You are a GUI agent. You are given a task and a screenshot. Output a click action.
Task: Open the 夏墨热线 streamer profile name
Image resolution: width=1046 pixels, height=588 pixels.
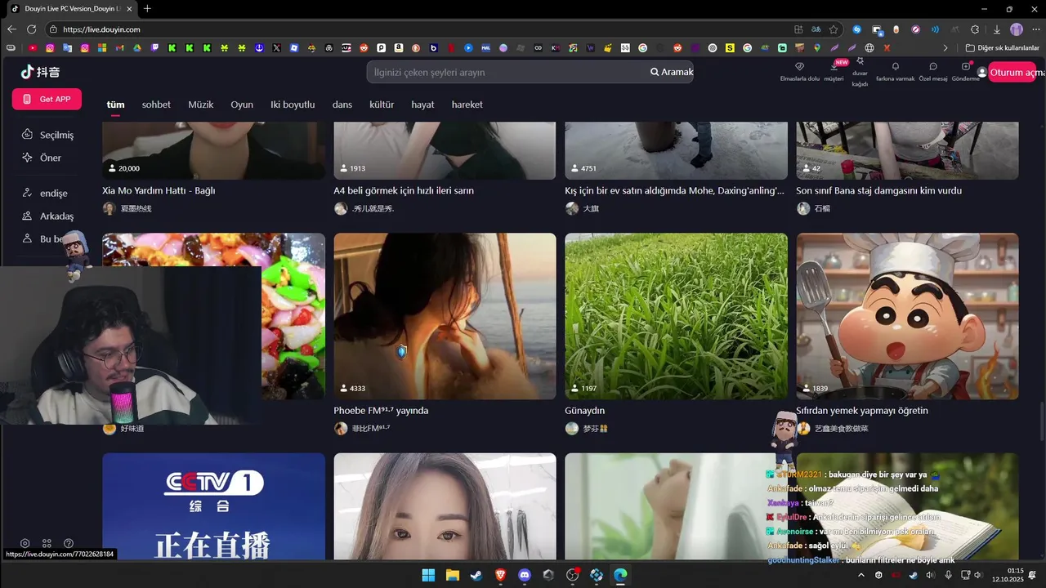click(136, 209)
